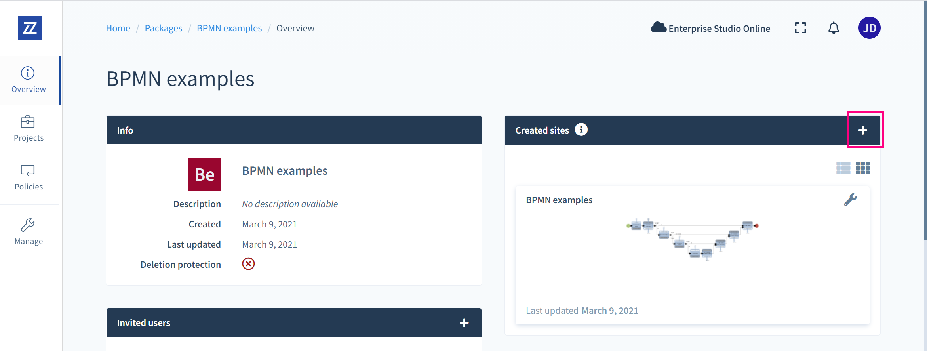Screen dimensions: 927x351
Task: Open the JD user avatar menu
Action: tap(869, 28)
